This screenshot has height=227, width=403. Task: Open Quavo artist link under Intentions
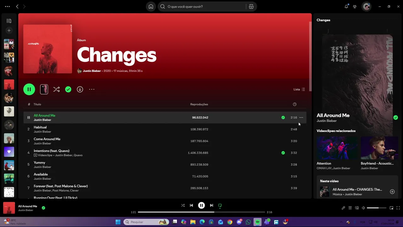point(78,155)
